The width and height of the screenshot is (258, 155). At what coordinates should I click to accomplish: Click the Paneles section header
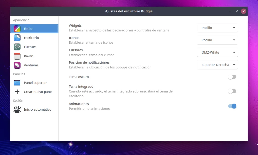(x=19, y=74)
